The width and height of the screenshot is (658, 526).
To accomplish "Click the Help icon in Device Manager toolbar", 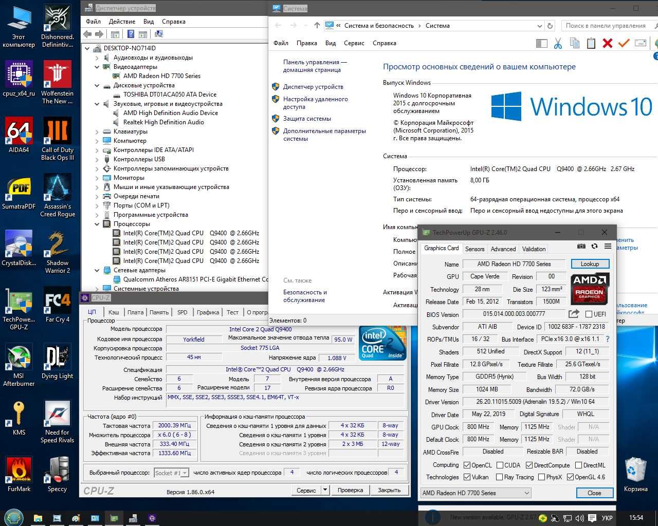I will pyautogui.click(x=131, y=34).
